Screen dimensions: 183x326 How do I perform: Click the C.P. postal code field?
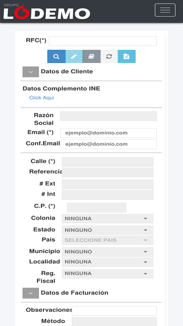(97, 208)
